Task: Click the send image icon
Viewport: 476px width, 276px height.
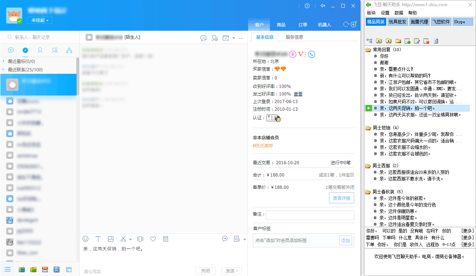Action: [110, 239]
